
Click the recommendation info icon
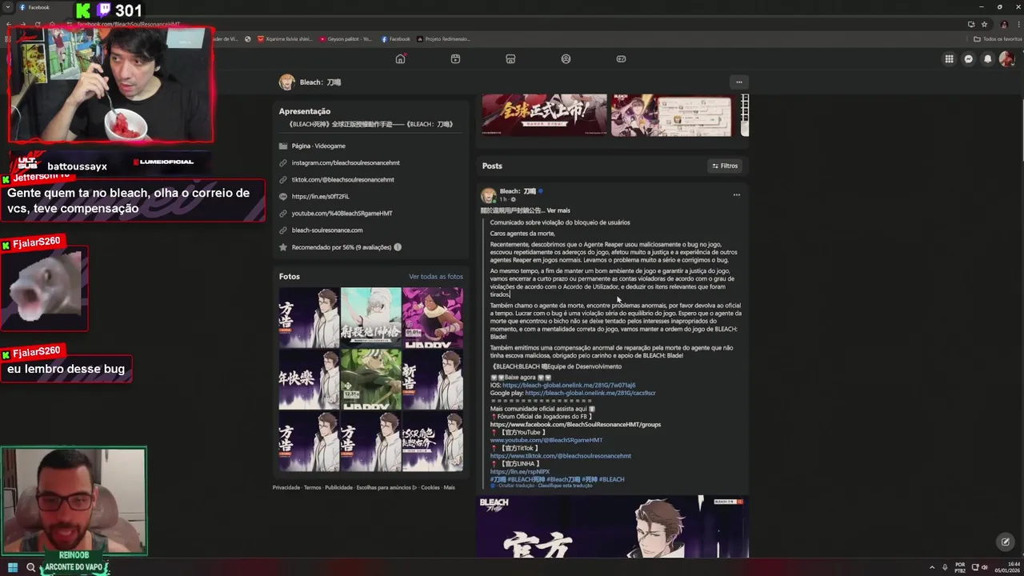click(x=398, y=247)
